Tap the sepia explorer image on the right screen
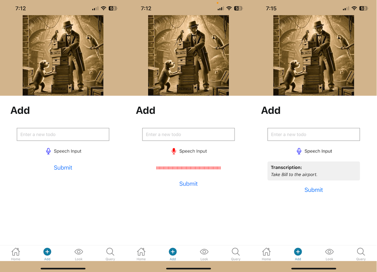This screenshot has height=272, width=377. (314, 55)
